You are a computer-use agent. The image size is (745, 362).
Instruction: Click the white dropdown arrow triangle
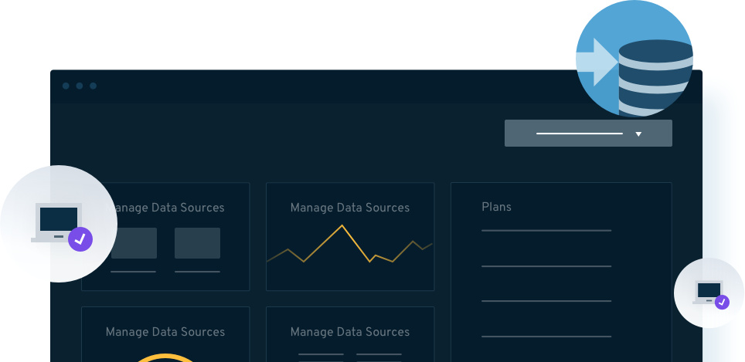638,134
